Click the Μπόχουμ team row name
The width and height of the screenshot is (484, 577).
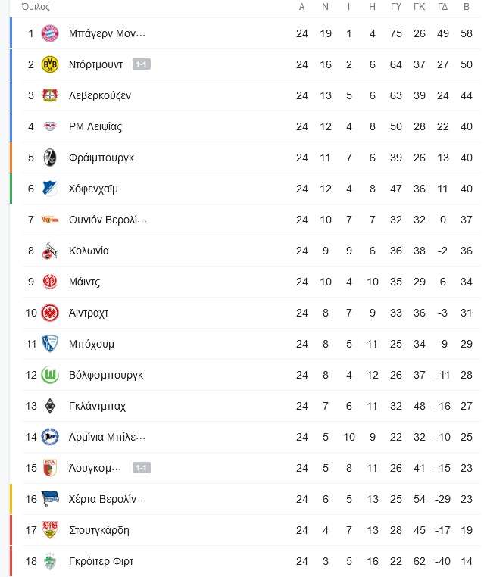[92, 344]
